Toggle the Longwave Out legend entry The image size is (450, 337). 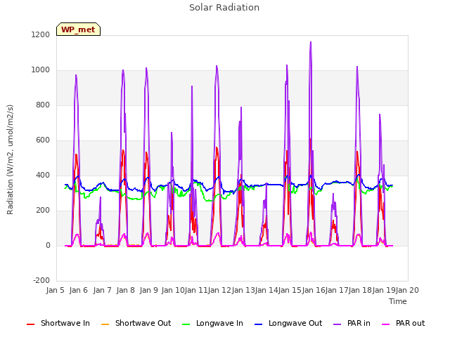coord(288,323)
